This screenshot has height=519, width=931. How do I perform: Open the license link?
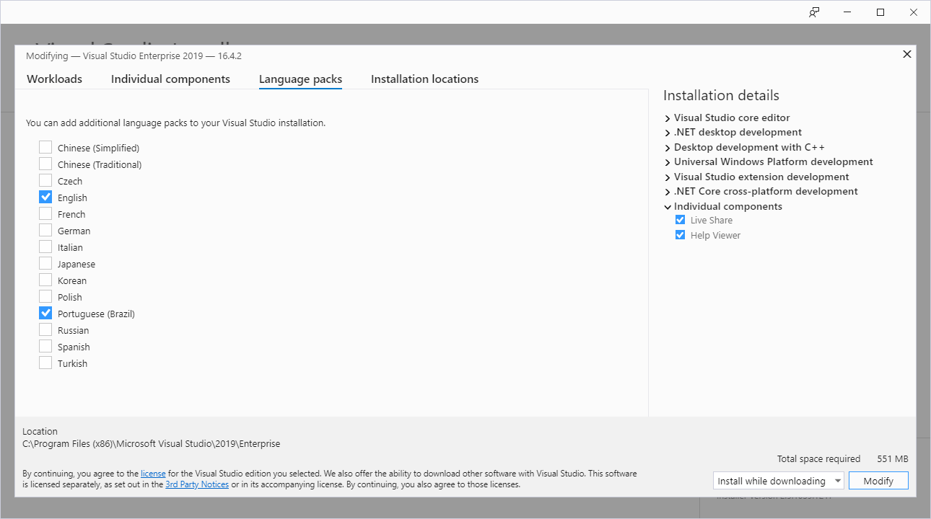[x=153, y=474]
